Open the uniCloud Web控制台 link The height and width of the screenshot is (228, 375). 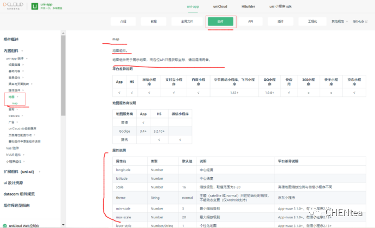[24, 226]
